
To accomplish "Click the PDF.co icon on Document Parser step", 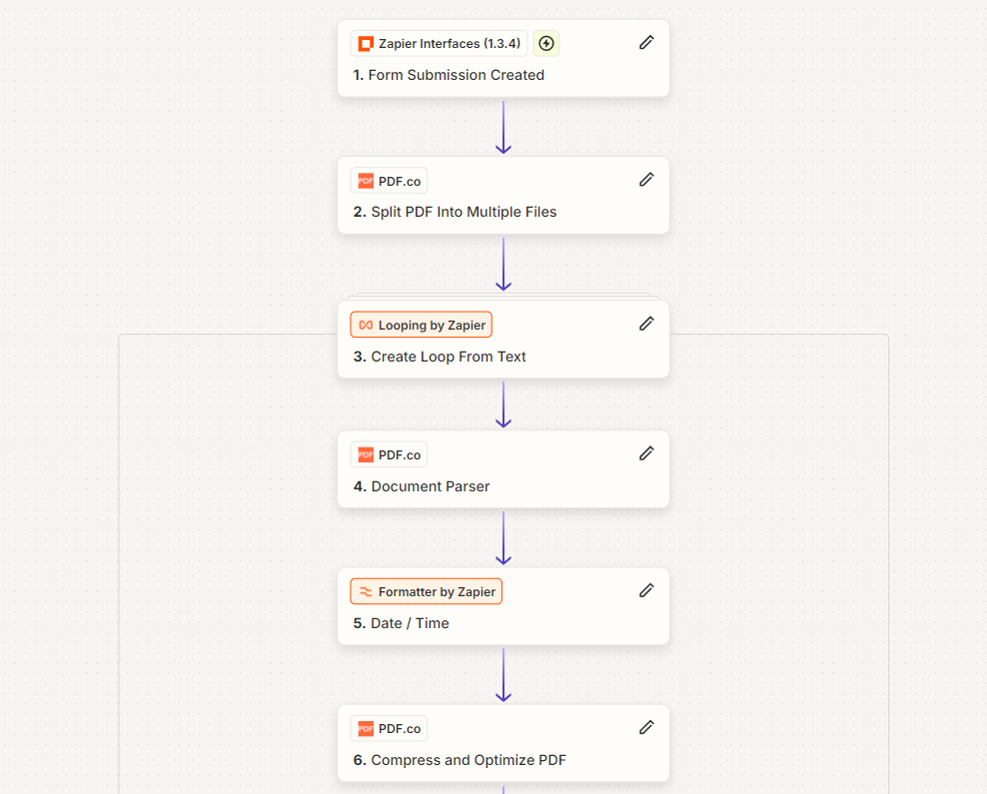I will [366, 454].
